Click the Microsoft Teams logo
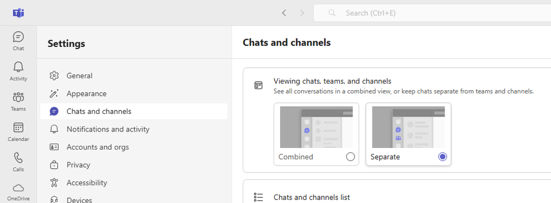This screenshot has height=203, width=551. point(18,13)
